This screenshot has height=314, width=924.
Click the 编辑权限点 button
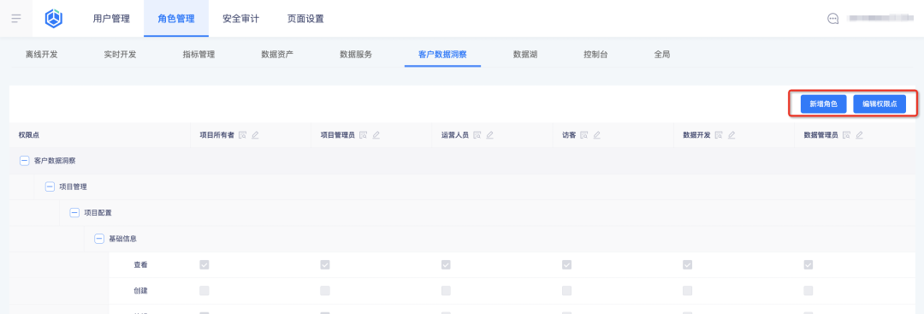coord(880,104)
